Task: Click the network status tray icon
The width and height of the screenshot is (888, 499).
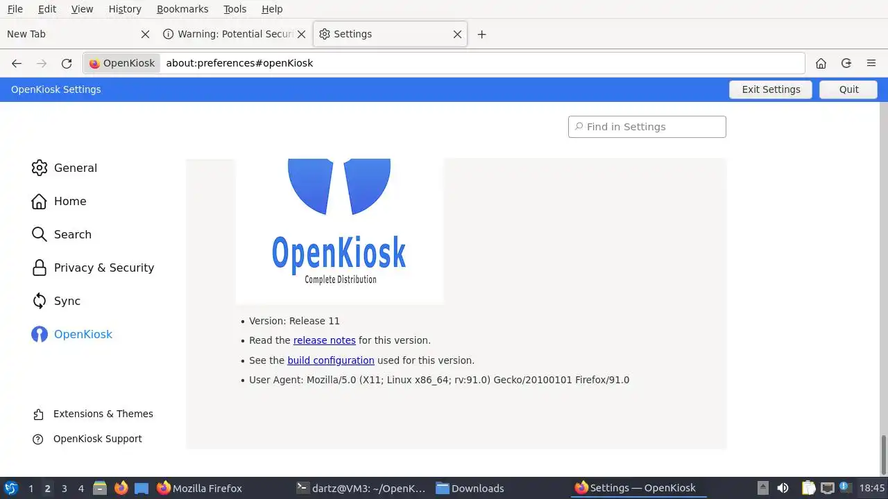Action: click(x=827, y=488)
